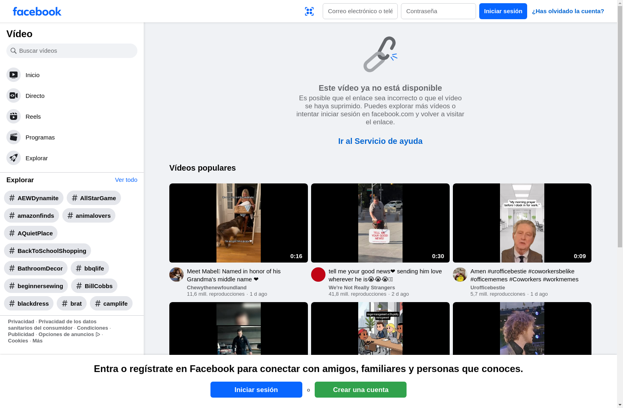Select Reels in the video sidebar
The height and width of the screenshot is (408, 623).
pyautogui.click(x=72, y=116)
